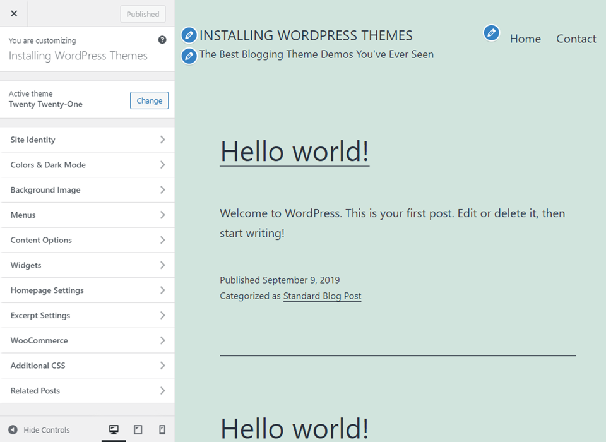The height and width of the screenshot is (442, 606).
Task: Switch preview to desktop view
Action: click(x=114, y=430)
